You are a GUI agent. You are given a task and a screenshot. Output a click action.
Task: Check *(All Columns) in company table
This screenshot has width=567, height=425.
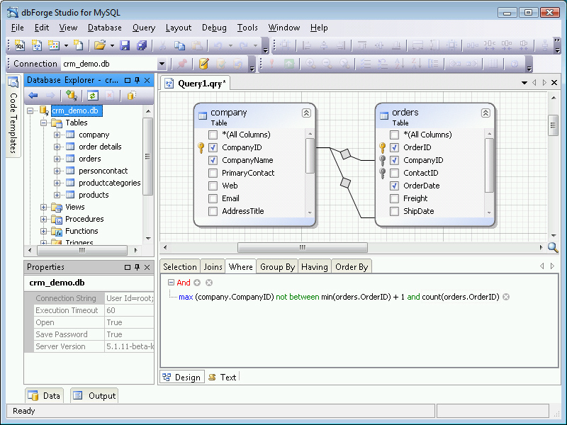[x=213, y=135]
